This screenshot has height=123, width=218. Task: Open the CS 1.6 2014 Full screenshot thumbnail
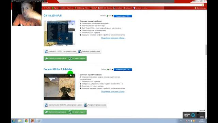[60, 33]
